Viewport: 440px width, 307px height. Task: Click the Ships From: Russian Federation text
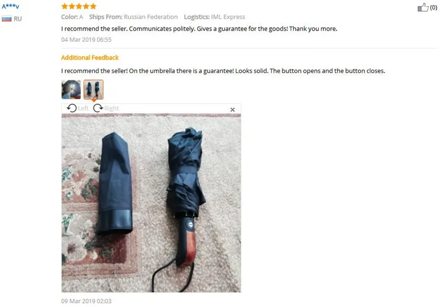pyautogui.click(x=133, y=17)
